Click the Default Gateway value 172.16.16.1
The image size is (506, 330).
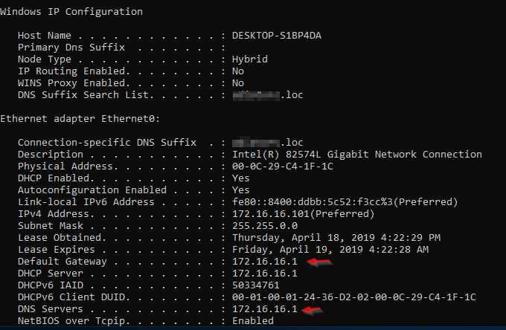point(263,262)
